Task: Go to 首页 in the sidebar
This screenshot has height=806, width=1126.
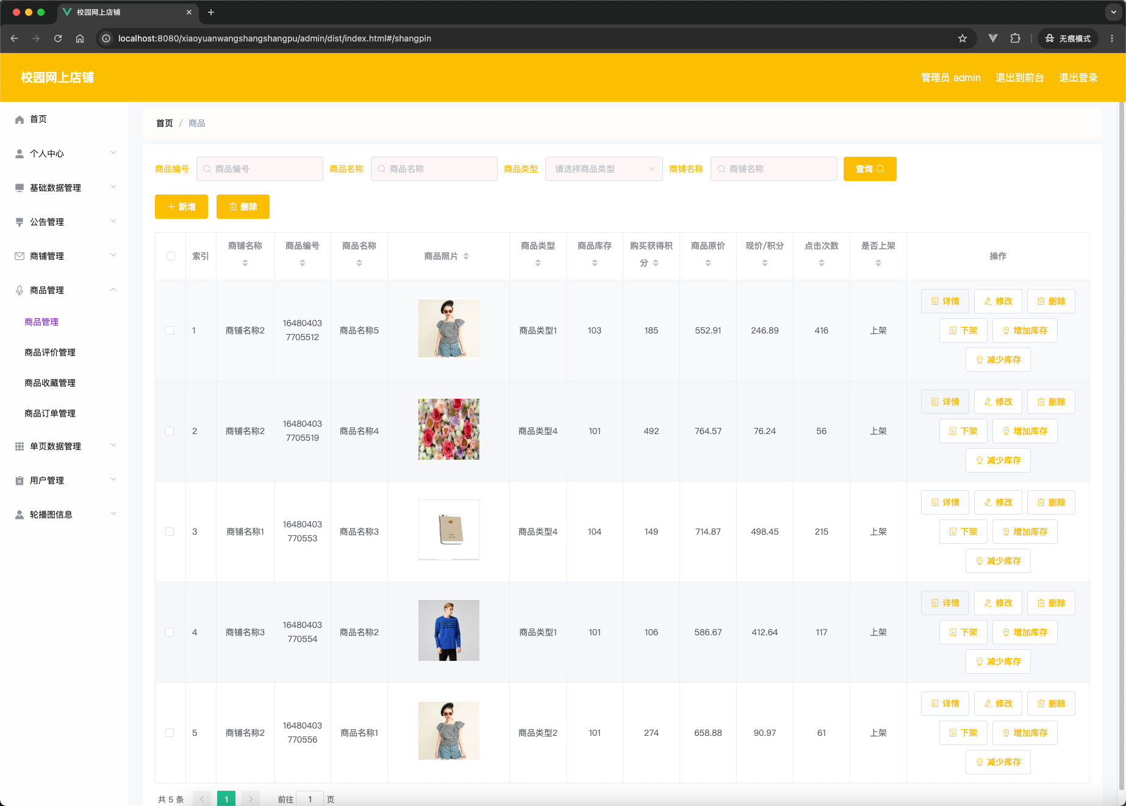Action: [38, 119]
